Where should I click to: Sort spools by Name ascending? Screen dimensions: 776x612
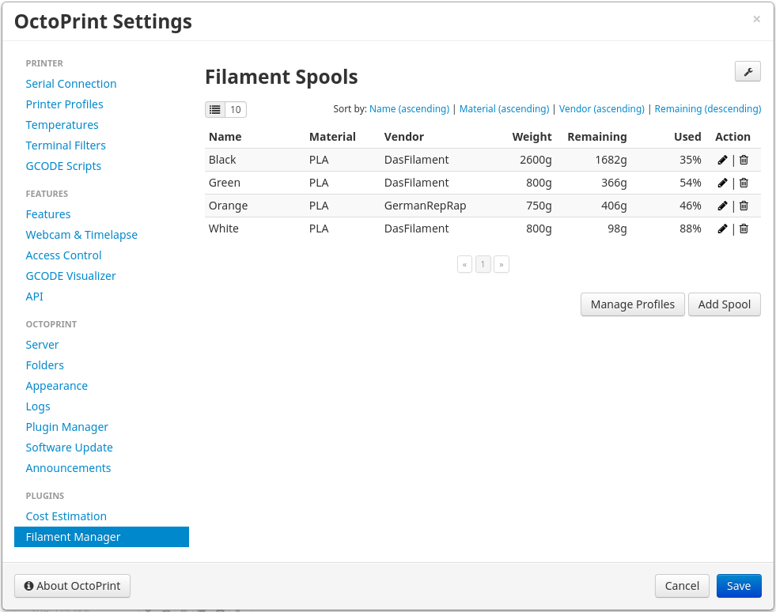(409, 109)
